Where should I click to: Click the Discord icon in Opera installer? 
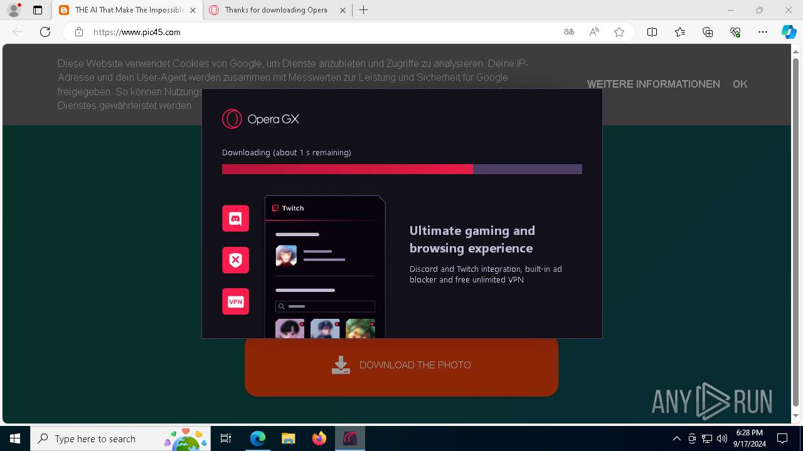[x=235, y=219]
